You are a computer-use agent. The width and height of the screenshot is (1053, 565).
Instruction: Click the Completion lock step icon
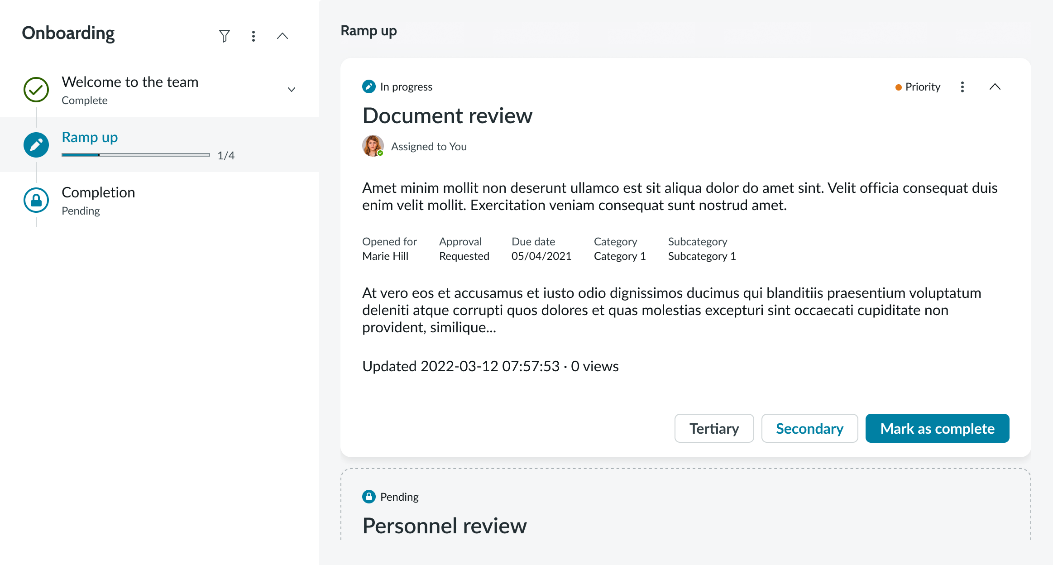click(x=36, y=200)
